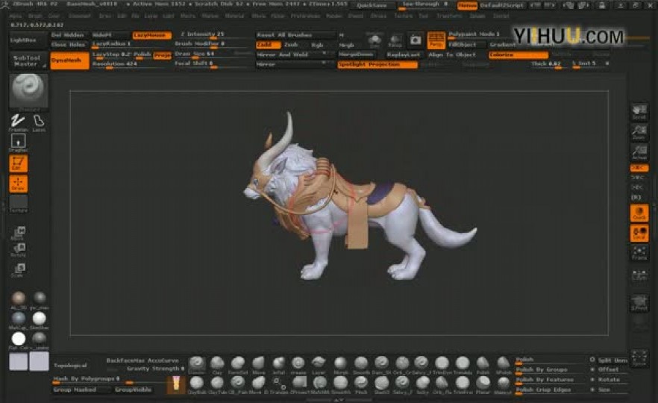
Task: Select the FreeHand stroke icon
Action: point(18,122)
